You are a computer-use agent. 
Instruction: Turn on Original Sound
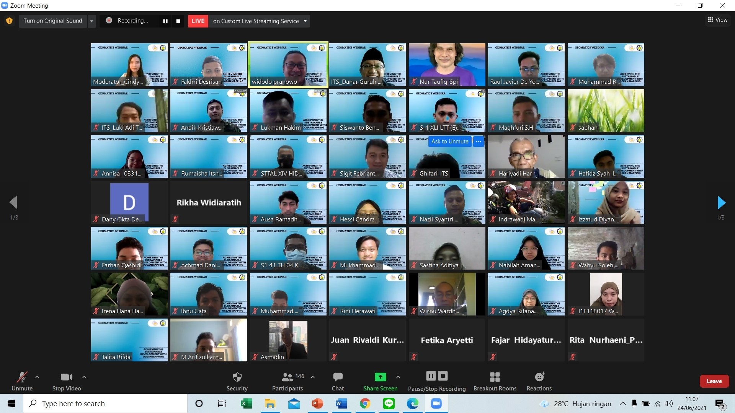point(53,21)
